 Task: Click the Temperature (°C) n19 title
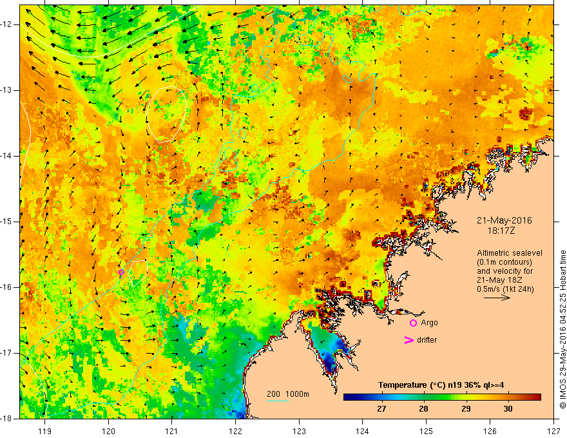441,385
